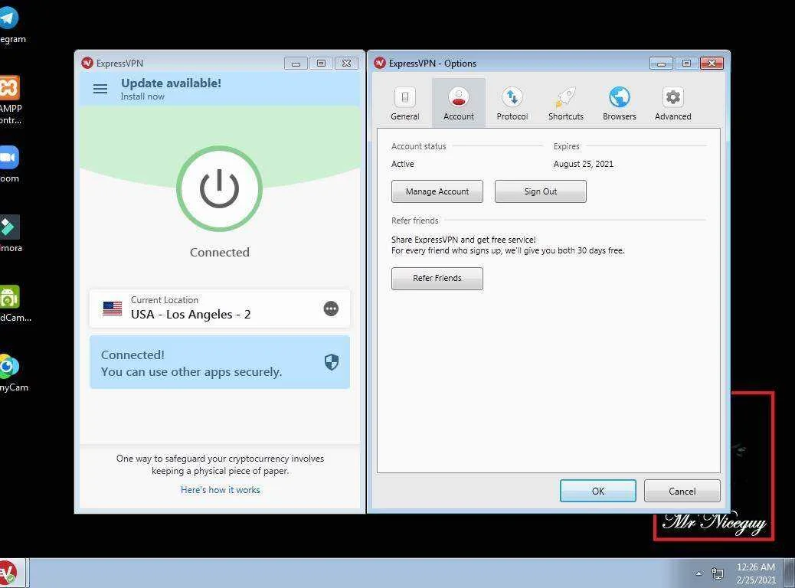Open the Zoom desktop icon
The image size is (795, 588).
pyautogui.click(x=9, y=165)
